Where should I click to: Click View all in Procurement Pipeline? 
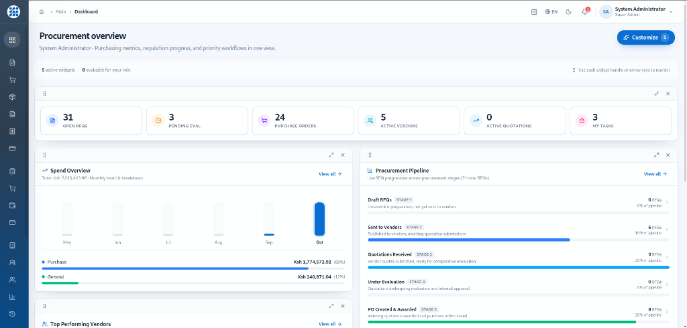point(655,174)
